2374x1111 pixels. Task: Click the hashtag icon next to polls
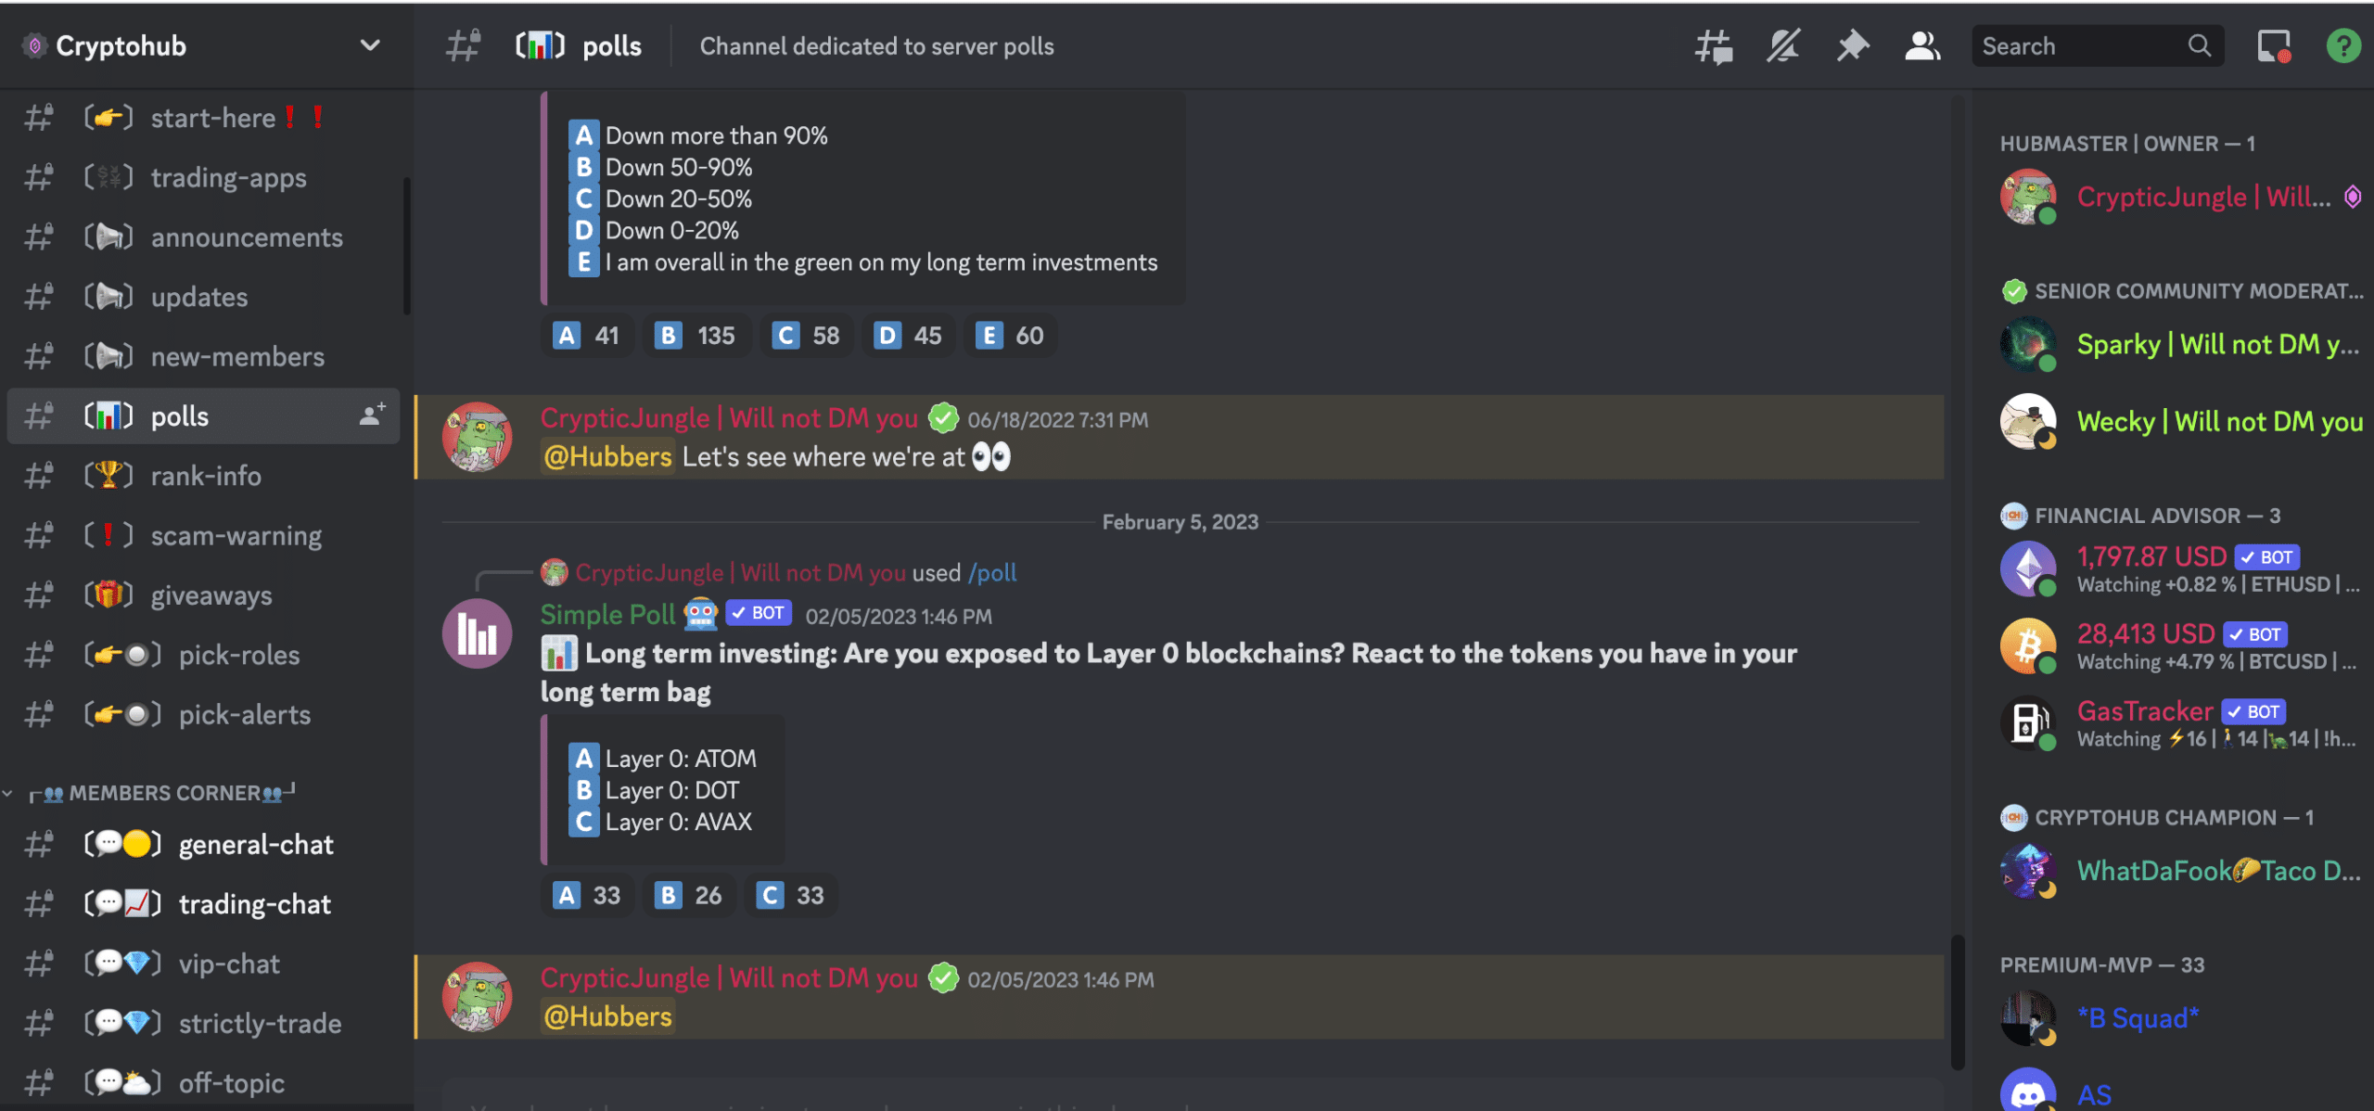pos(38,415)
